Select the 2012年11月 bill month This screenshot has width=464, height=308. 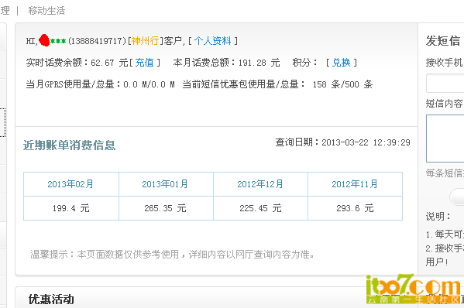(x=355, y=184)
